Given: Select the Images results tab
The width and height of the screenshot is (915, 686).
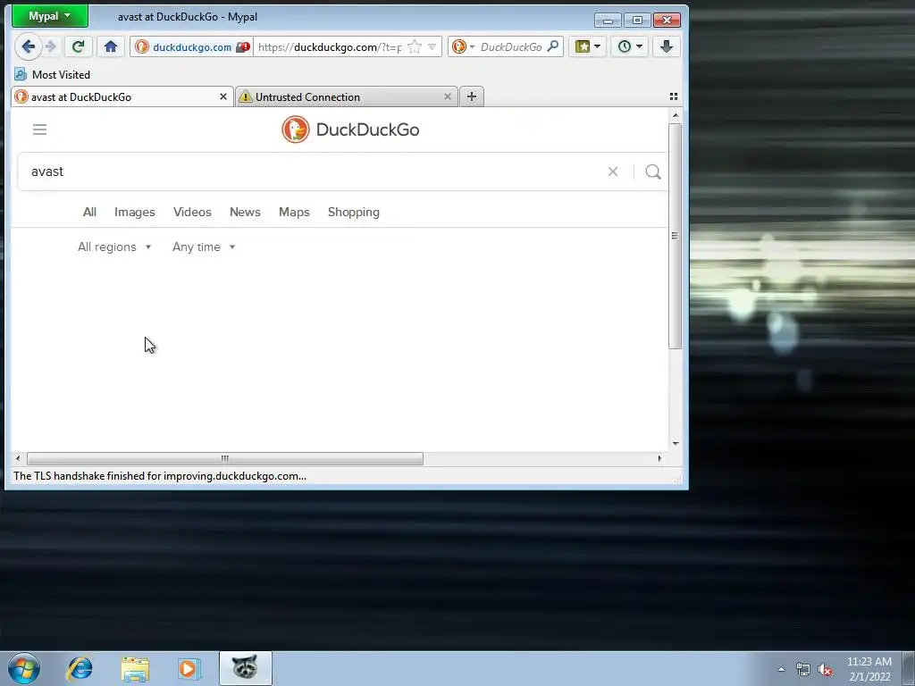Looking at the screenshot, I should coord(135,213).
